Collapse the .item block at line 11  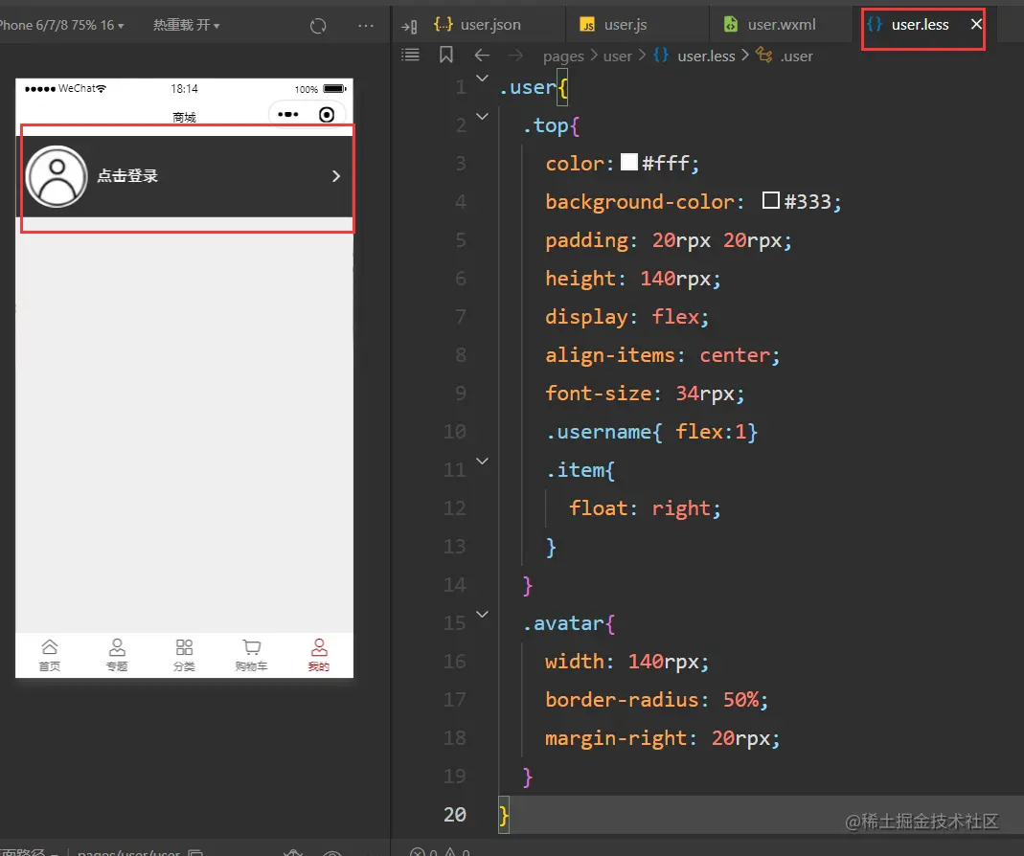[x=482, y=461]
